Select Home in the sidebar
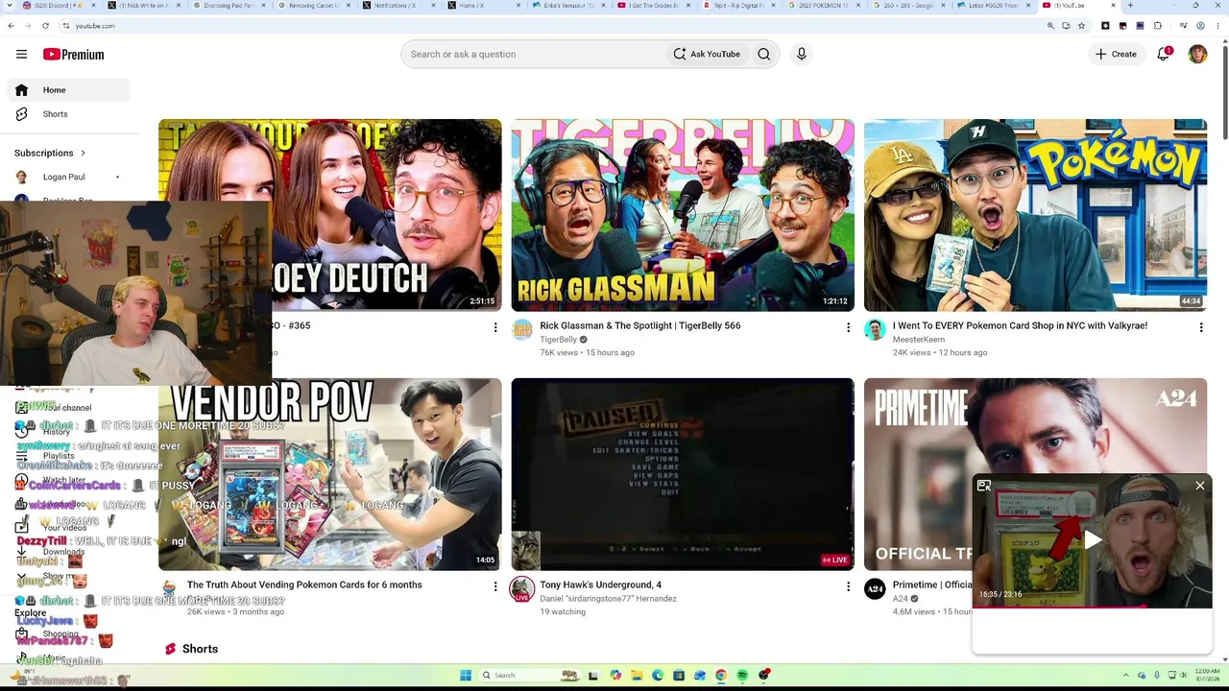 [67, 90]
